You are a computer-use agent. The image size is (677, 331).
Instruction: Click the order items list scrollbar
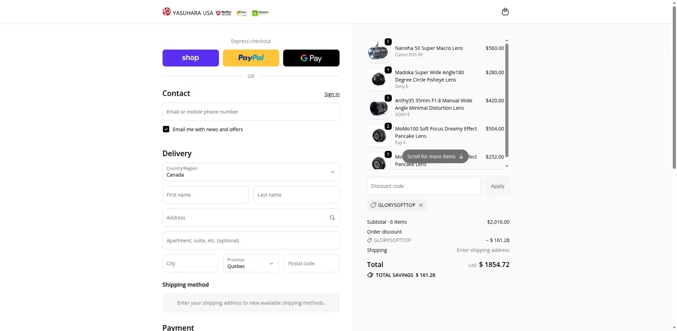tap(507, 99)
